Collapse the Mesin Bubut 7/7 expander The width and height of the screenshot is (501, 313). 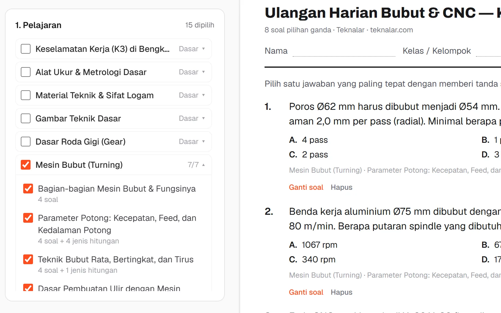click(x=196, y=165)
